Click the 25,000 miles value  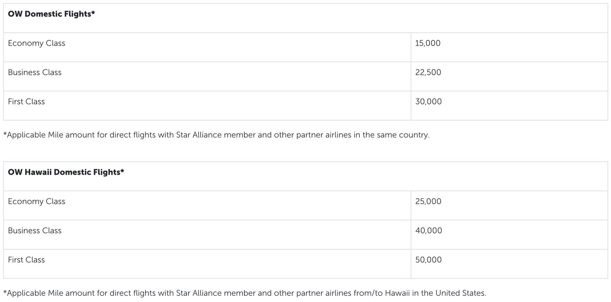point(428,201)
